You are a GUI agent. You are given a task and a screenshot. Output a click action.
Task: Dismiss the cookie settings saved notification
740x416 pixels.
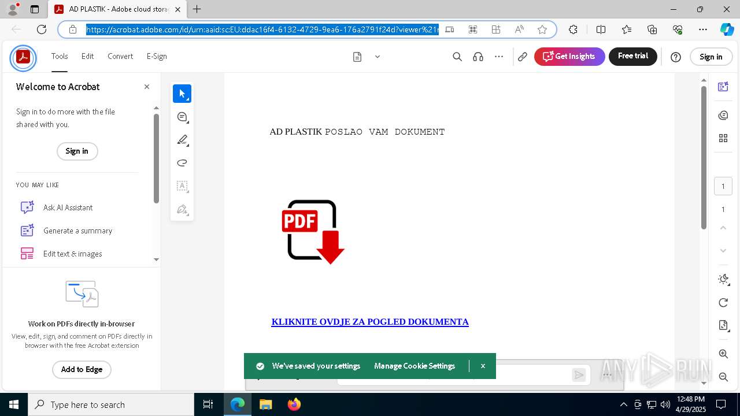pos(483,366)
